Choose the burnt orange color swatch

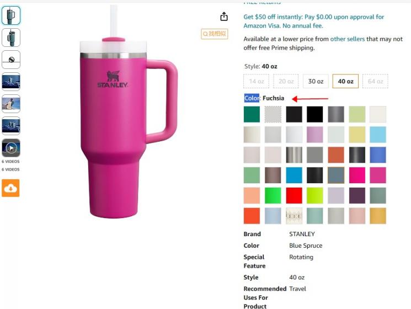(x=336, y=155)
